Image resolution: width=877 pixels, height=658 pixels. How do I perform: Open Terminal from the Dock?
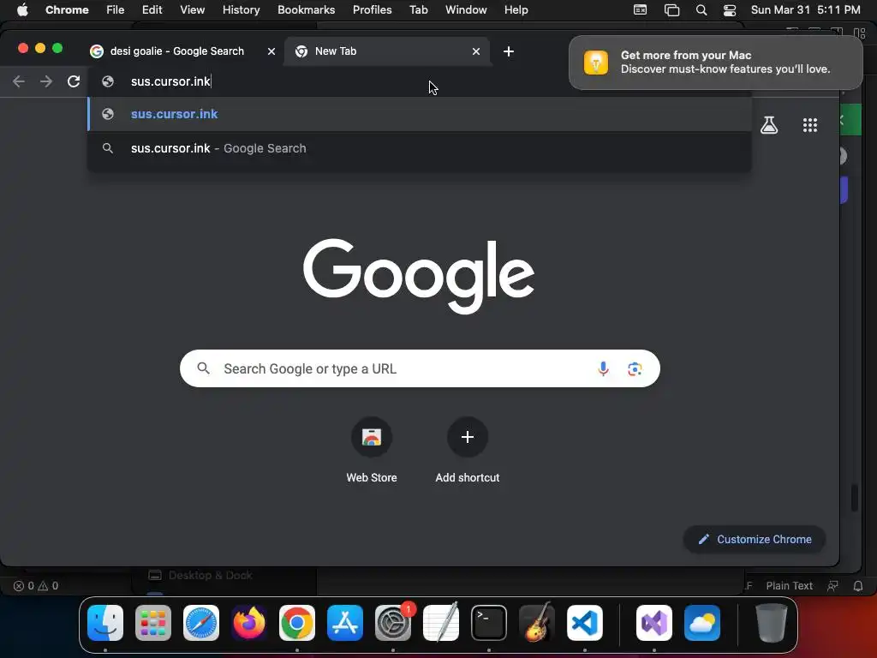tap(489, 623)
